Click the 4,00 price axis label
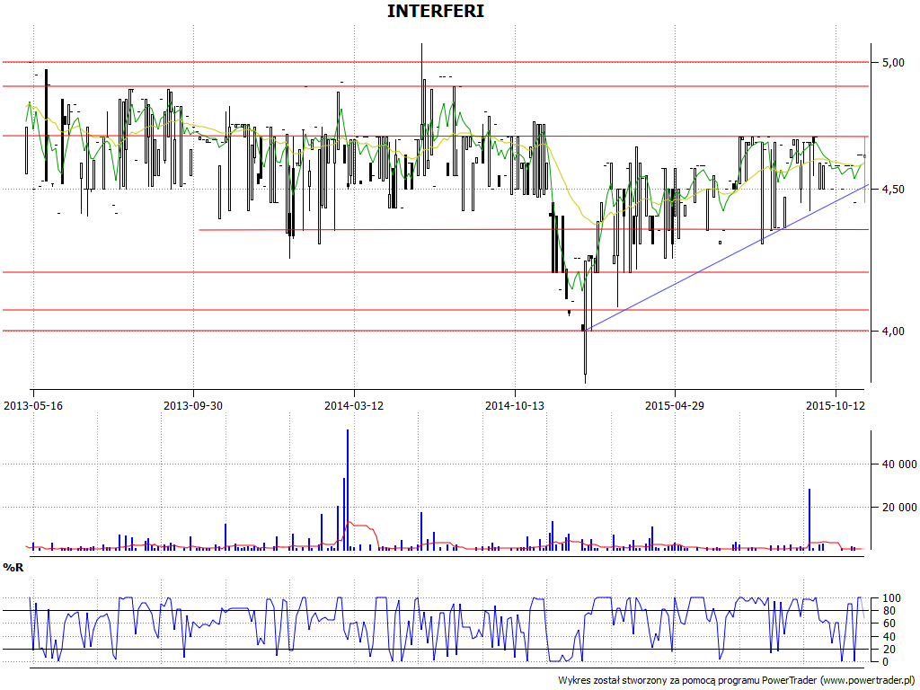 coord(893,331)
